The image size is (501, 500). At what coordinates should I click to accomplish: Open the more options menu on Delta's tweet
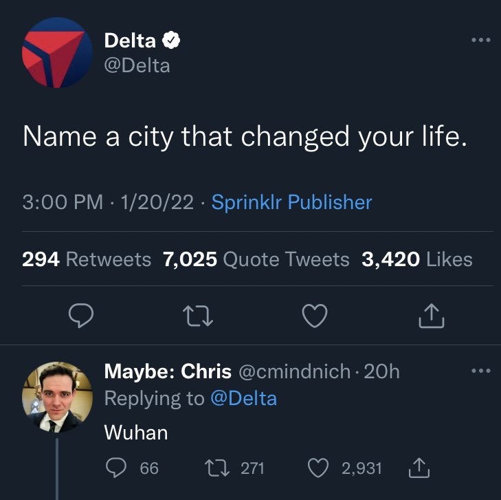[481, 40]
